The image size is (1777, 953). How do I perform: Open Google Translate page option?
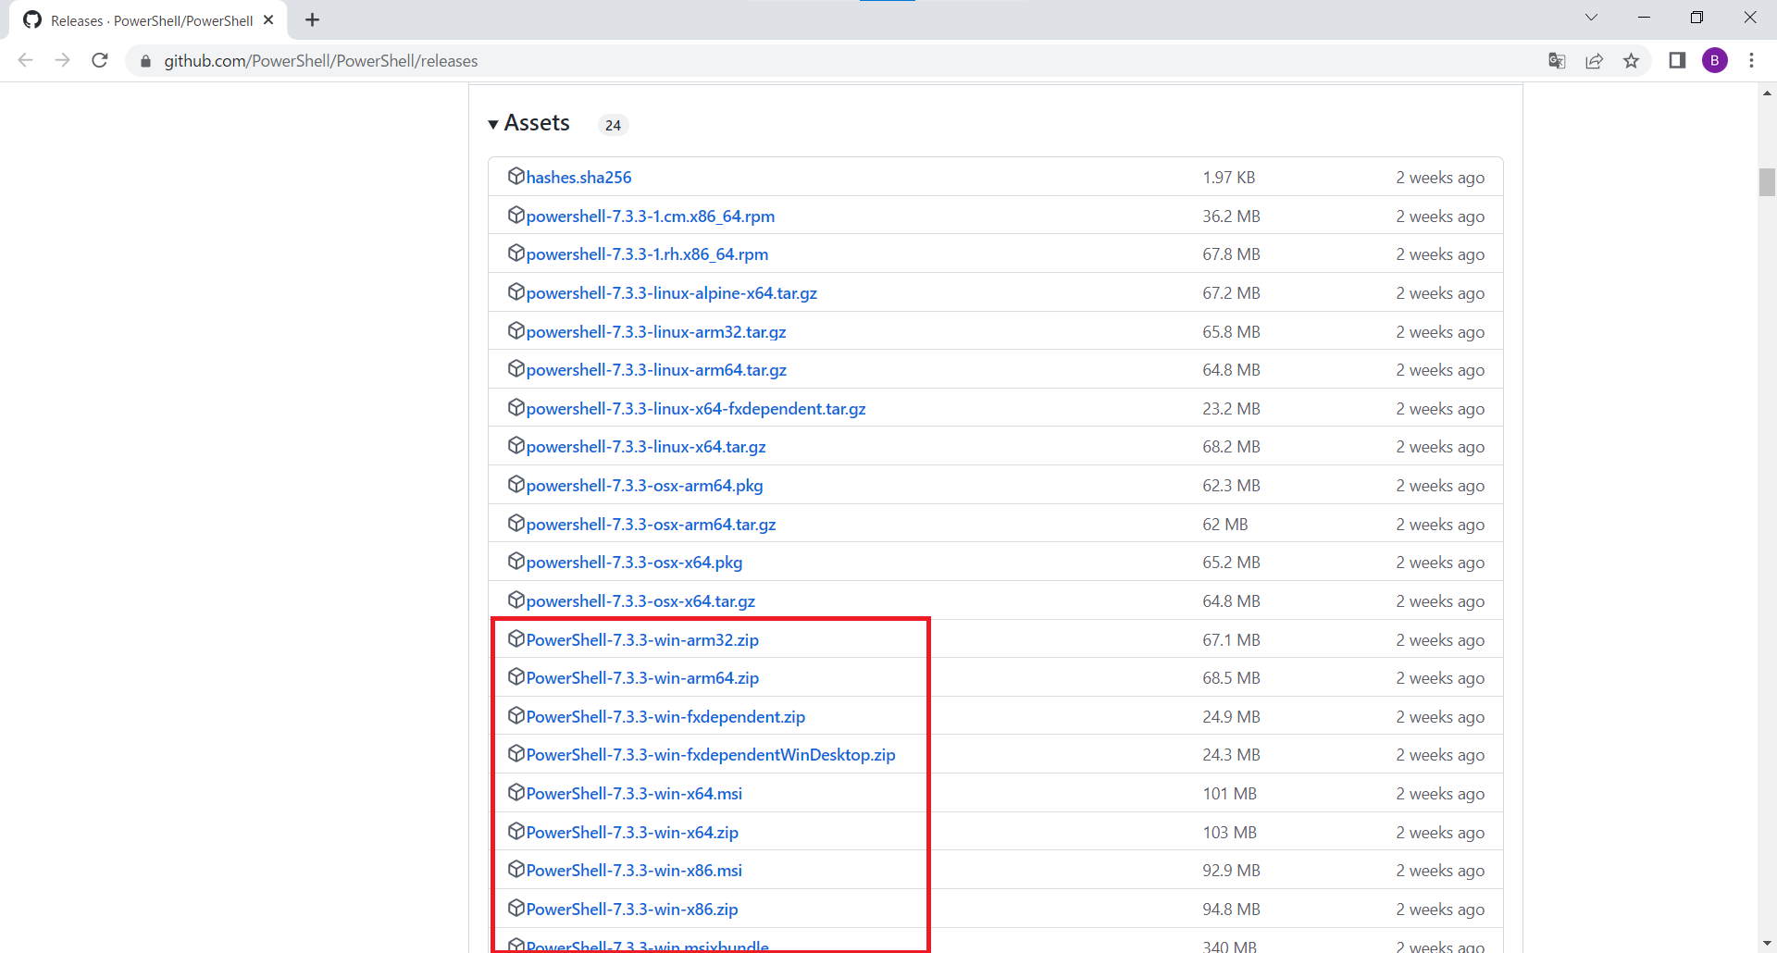(x=1557, y=61)
